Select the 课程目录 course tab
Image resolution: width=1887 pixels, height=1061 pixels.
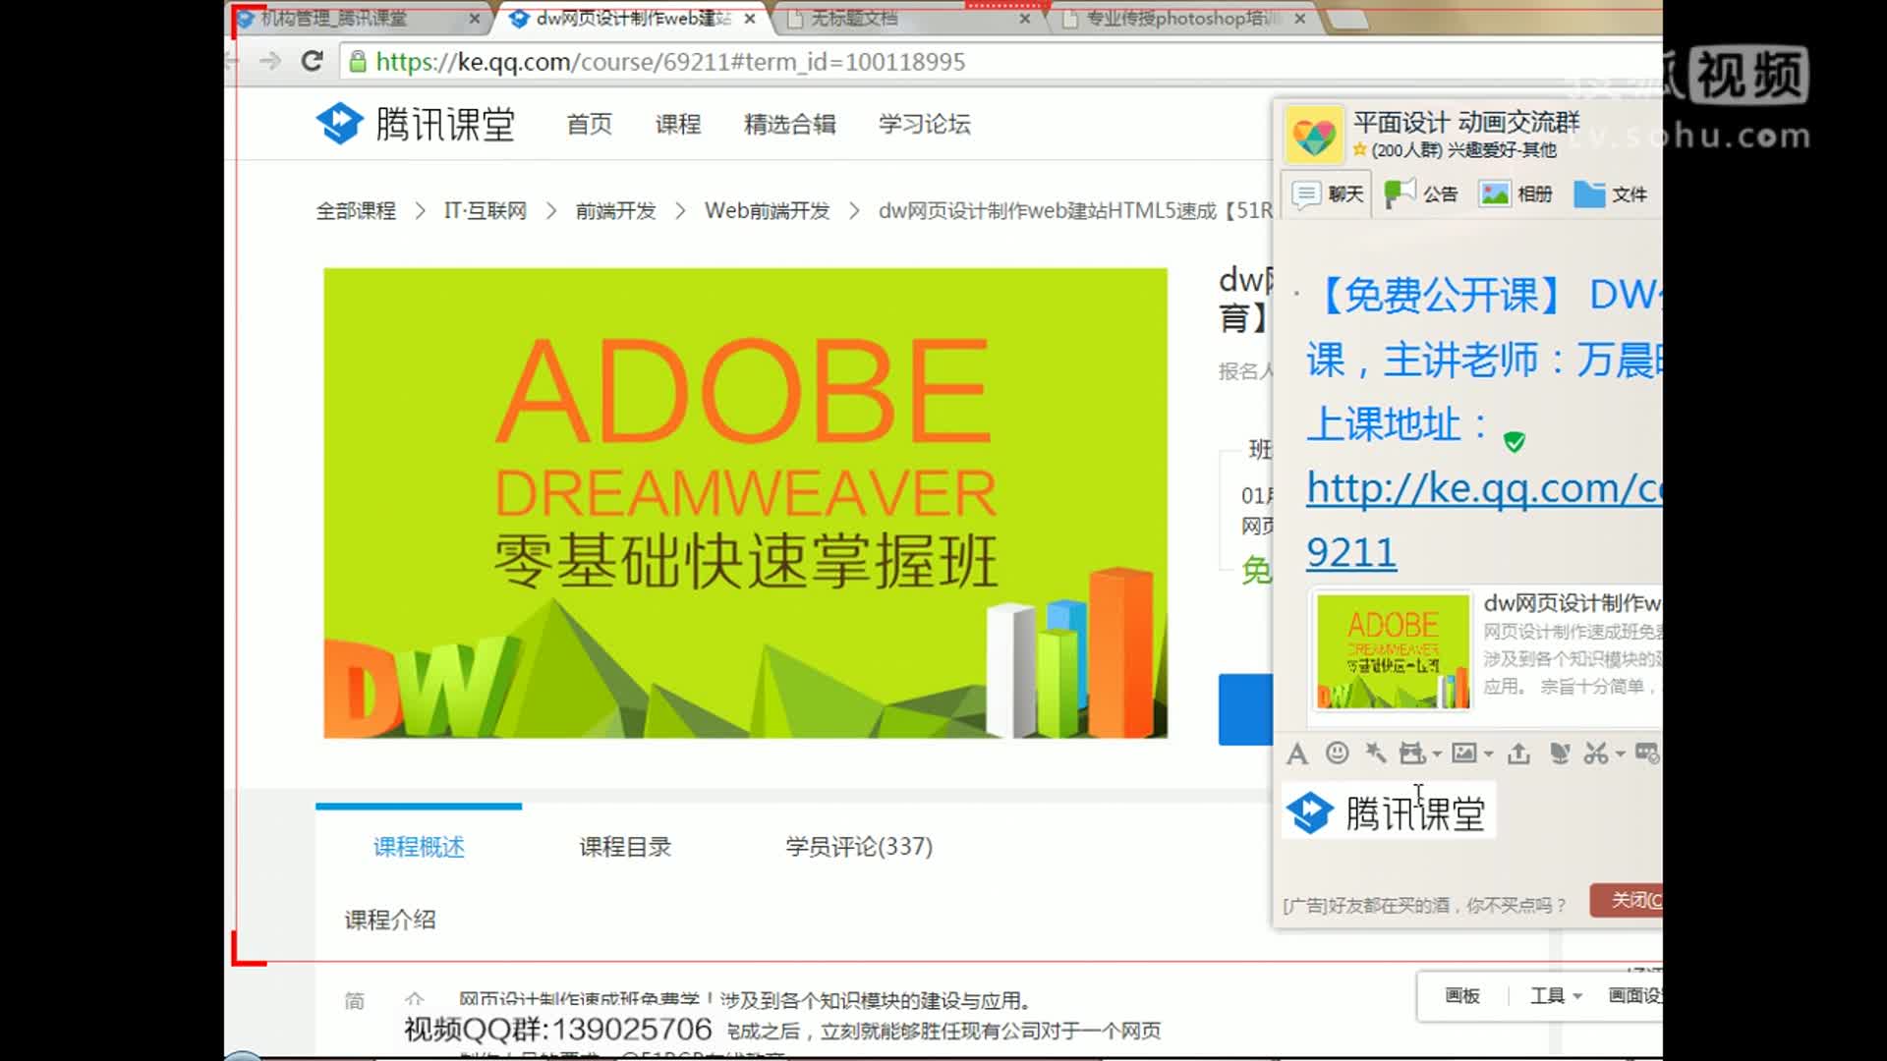point(625,847)
